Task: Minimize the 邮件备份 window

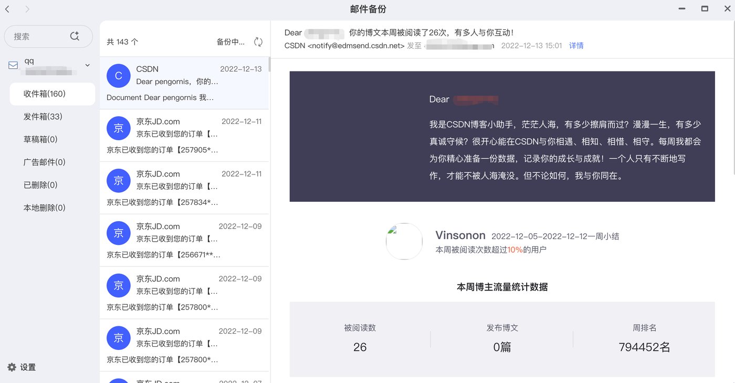Action: (681, 9)
